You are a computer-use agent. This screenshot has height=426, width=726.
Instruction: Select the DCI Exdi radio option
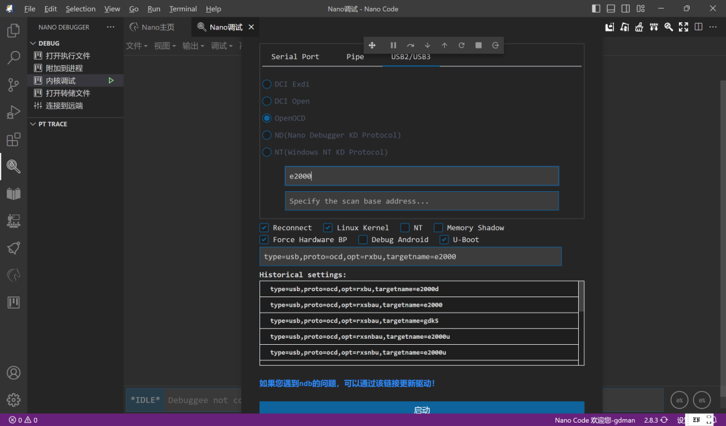(267, 84)
